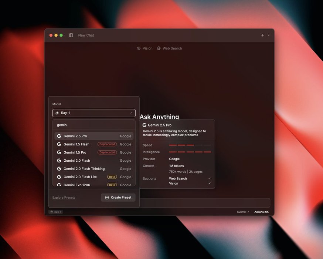Click the New Chat title
The image size is (323, 259).
coord(86,35)
